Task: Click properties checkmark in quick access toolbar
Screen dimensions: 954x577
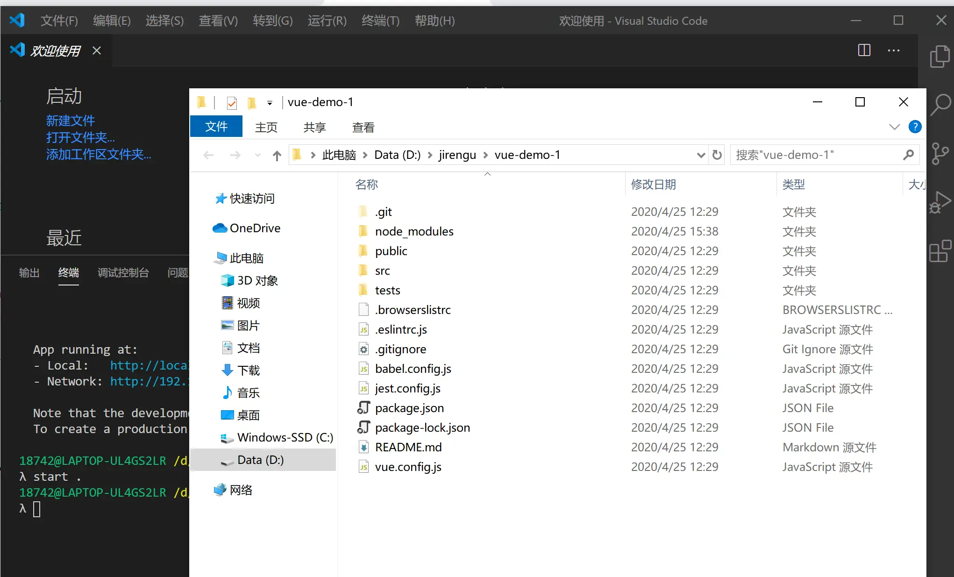Action: click(232, 102)
